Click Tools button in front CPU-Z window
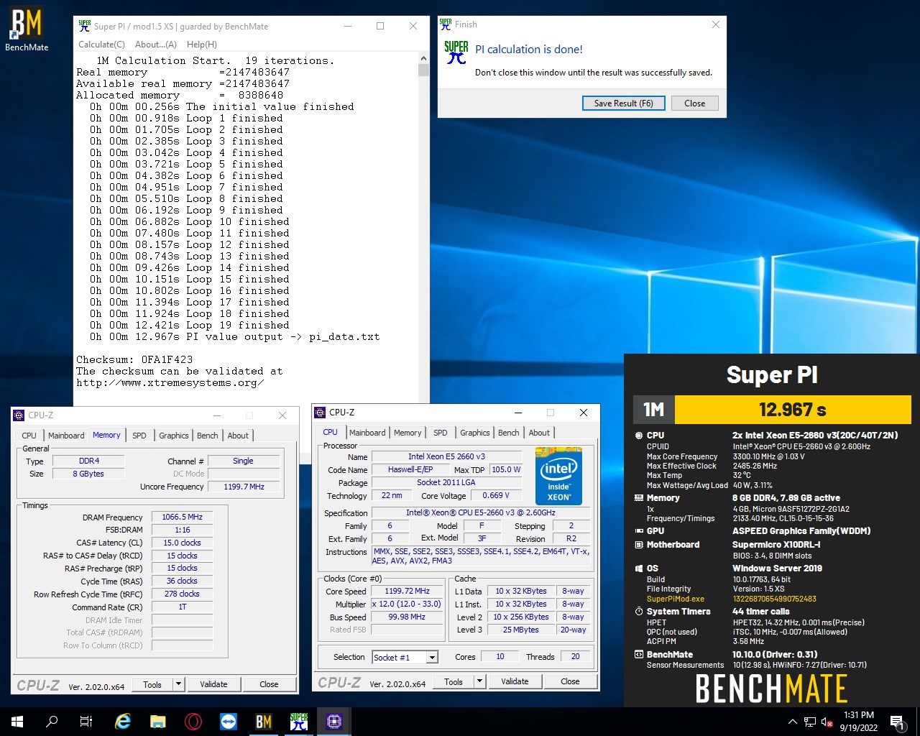Screen dimensions: 920x736 454,681
